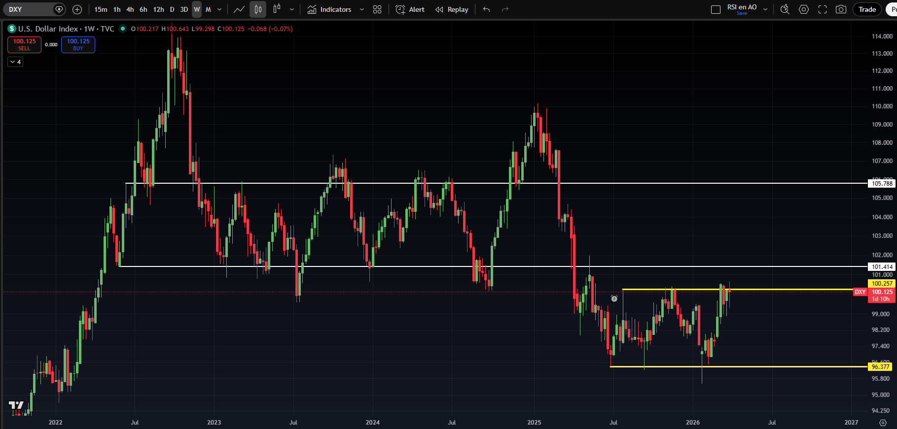Click the add symbol plus icon

[x=77, y=9]
